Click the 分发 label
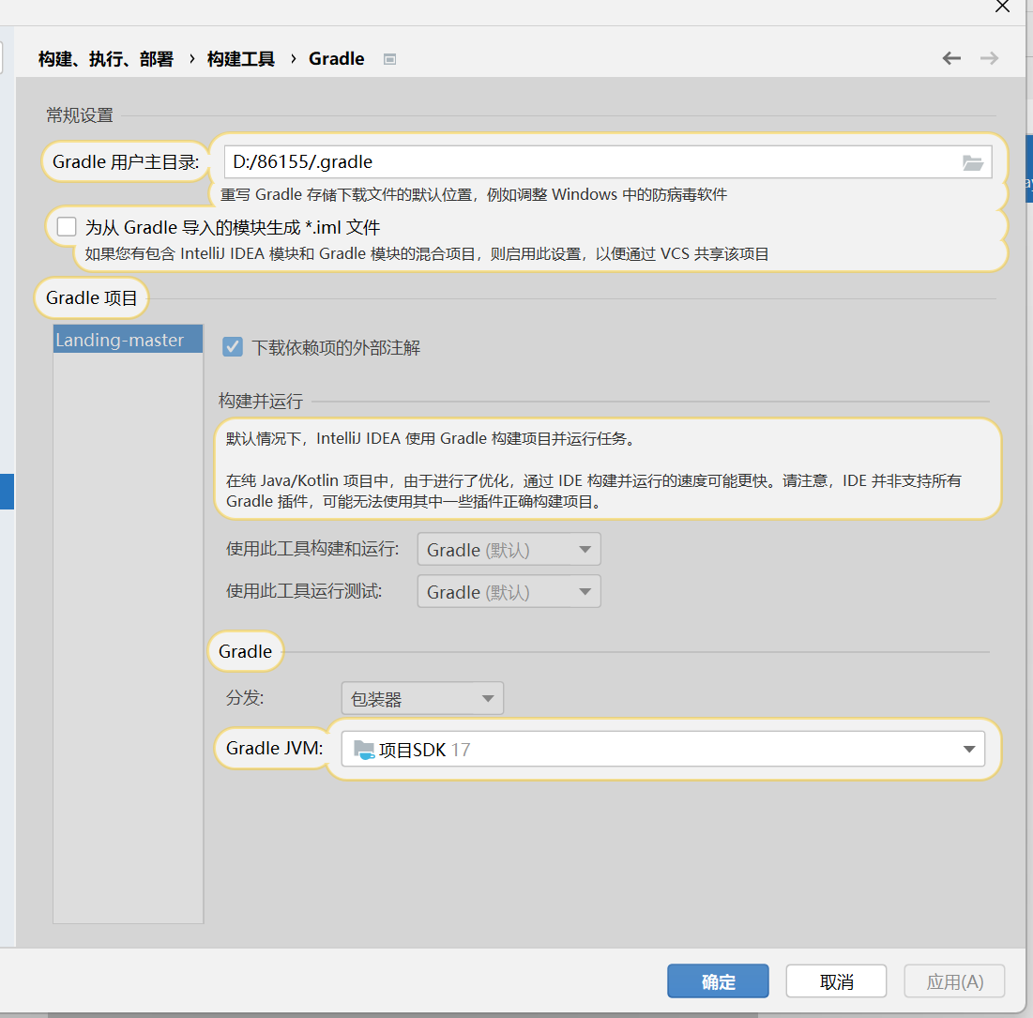Screen dimensions: 1033x1018 point(245,698)
